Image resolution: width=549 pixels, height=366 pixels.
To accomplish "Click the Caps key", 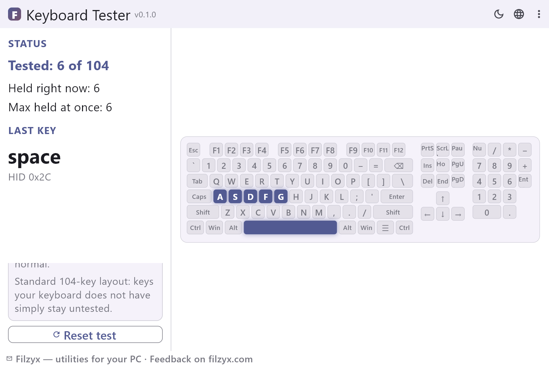I will click(199, 197).
